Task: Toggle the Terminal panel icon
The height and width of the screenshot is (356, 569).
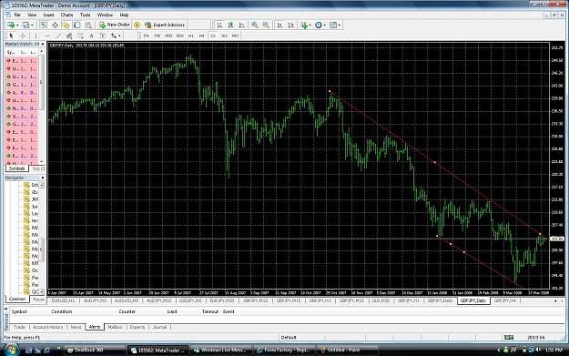Action: [x=77, y=25]
